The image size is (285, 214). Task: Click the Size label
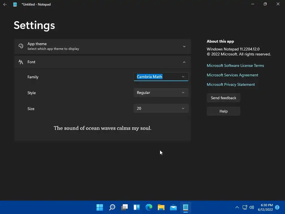point(31,109)
